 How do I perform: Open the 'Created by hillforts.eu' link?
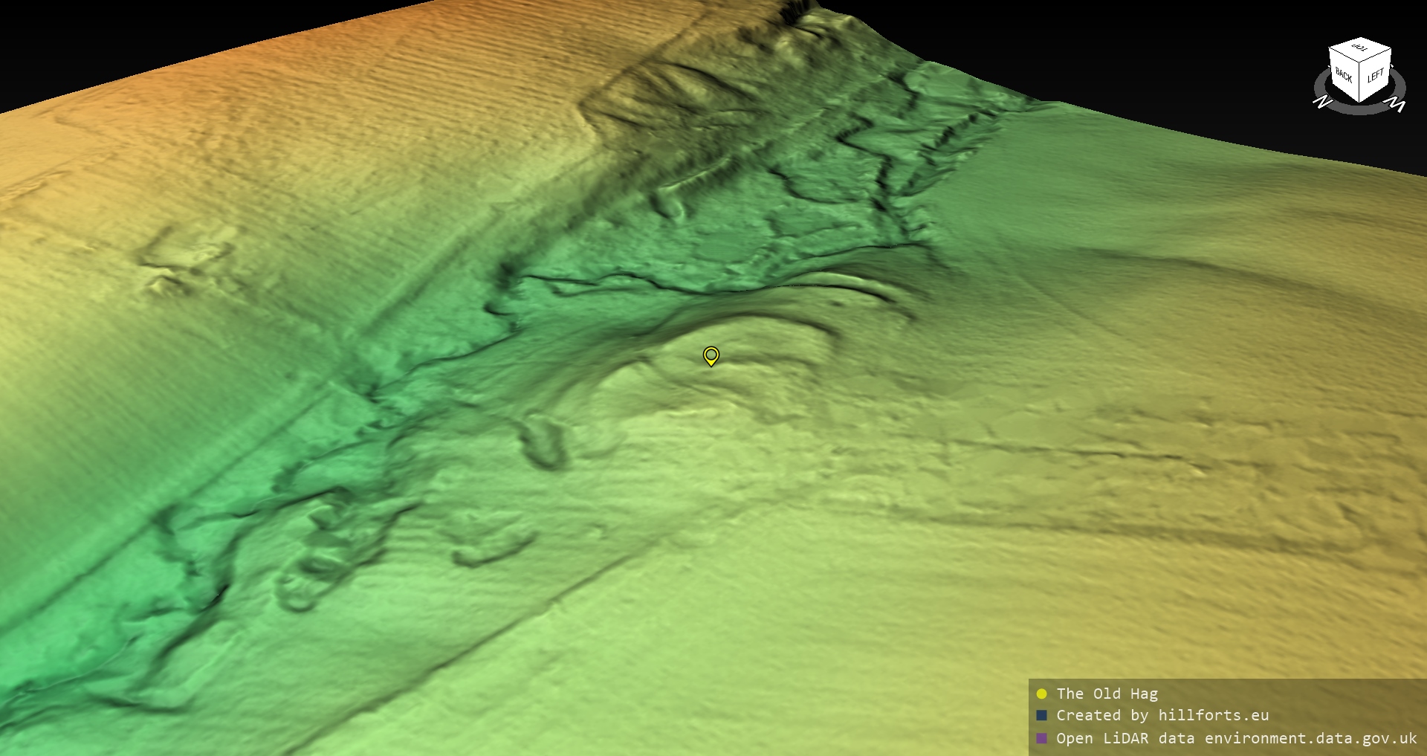pos(1162,715)
